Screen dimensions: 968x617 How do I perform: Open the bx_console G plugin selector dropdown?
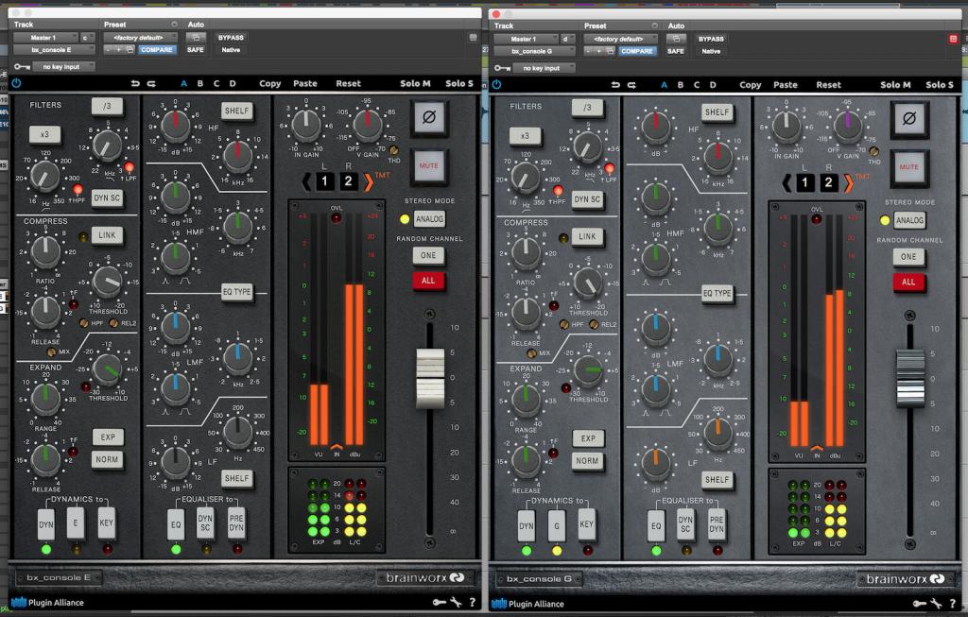click(x=534, y=51)
